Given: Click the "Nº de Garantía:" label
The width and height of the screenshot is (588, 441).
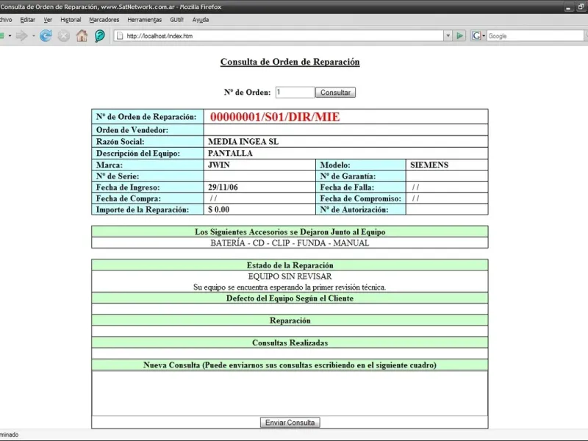Looking at the screenshot, I should tap(348, 176).
